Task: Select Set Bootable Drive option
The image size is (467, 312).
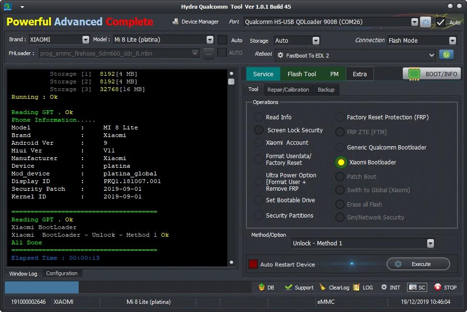Action: click(x=258, y=200)
